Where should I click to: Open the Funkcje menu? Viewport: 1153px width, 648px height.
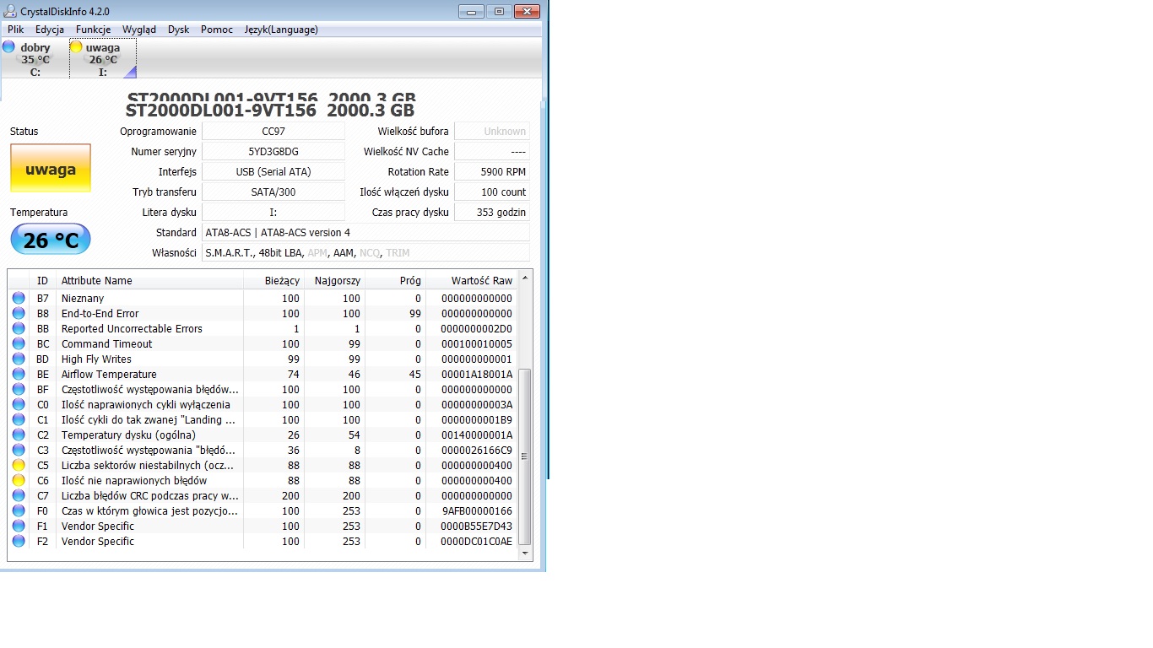(93, 30)
